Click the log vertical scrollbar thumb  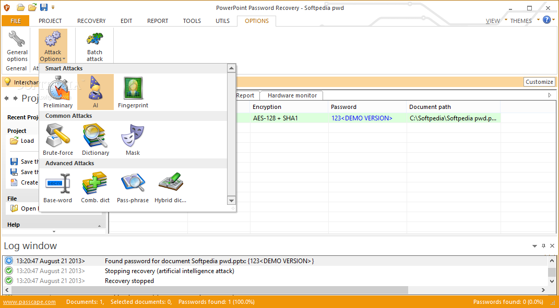[x=552, y=273]
